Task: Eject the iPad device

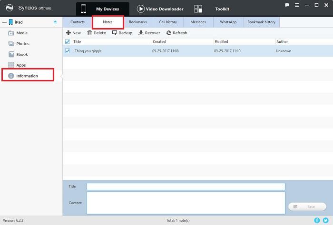Action: [55, 22]
